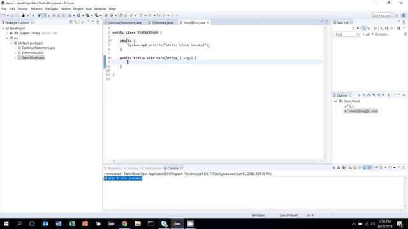Collapse the src folder node

point(7,38)
